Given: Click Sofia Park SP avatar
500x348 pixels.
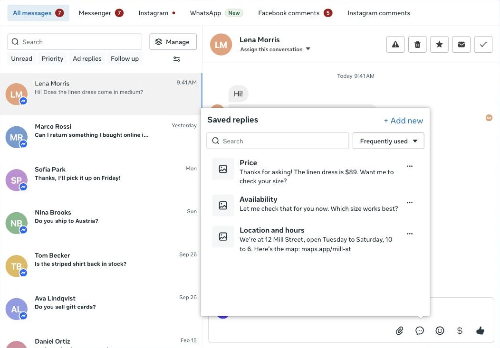Looking at the screenshot, I should tap(16, 180).
